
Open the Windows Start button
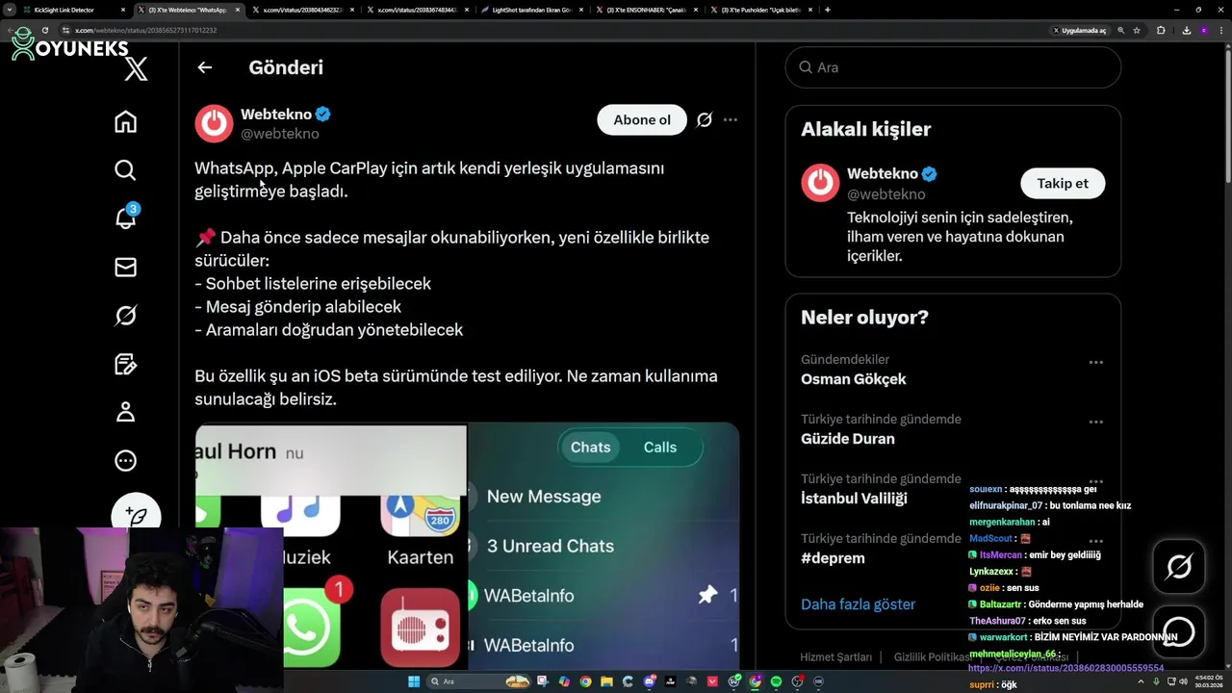414,681
